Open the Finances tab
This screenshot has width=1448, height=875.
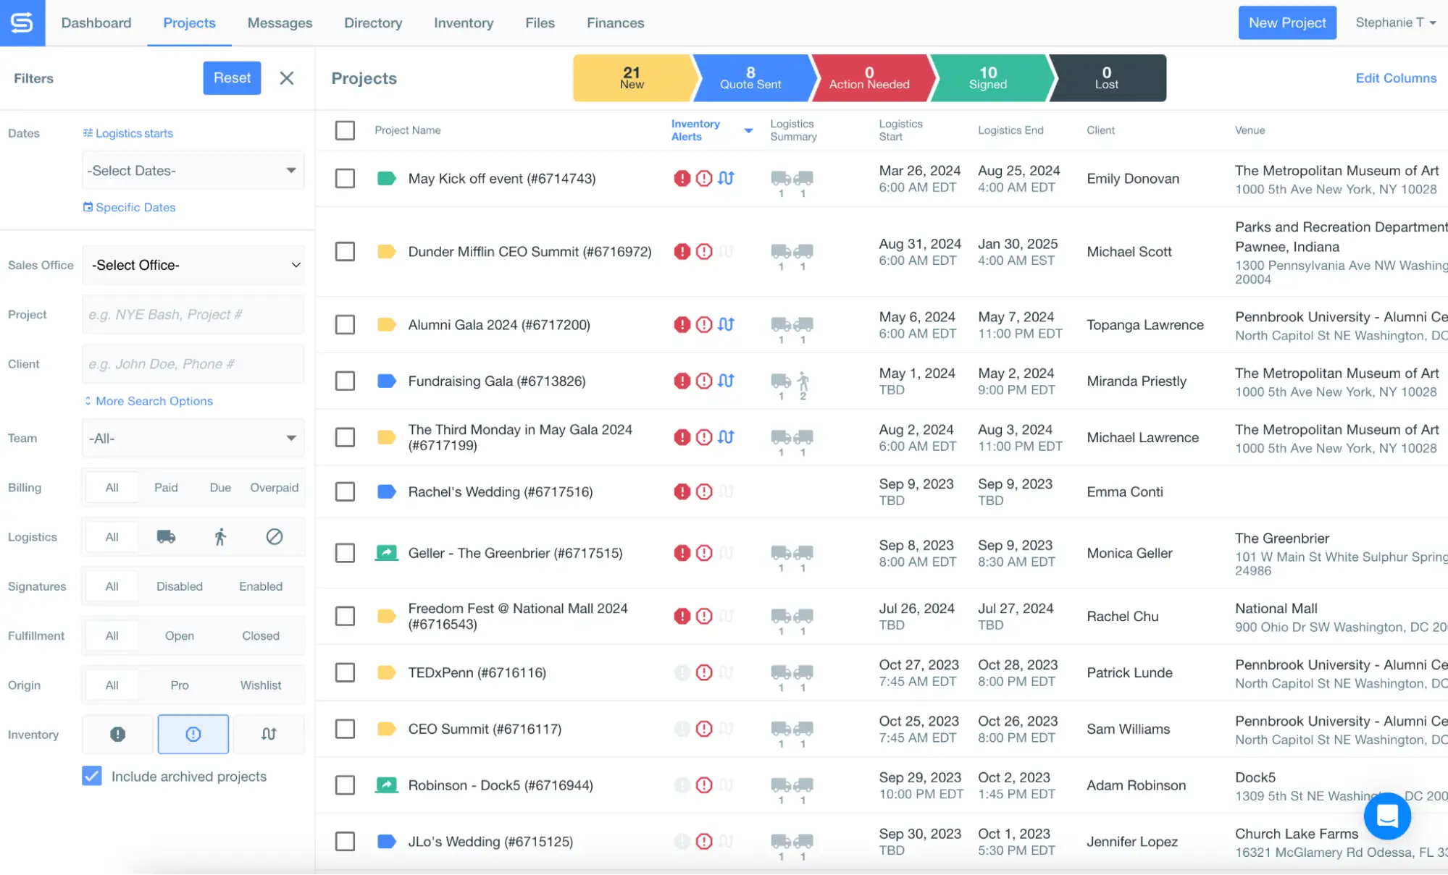point(615,23)
